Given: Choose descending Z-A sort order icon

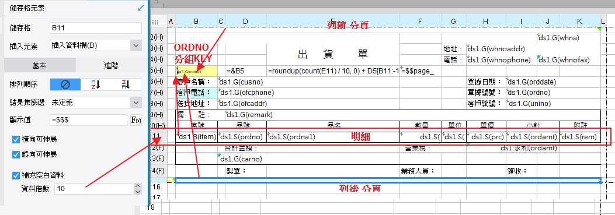Looking at the screenshot, I should [126, 84].
